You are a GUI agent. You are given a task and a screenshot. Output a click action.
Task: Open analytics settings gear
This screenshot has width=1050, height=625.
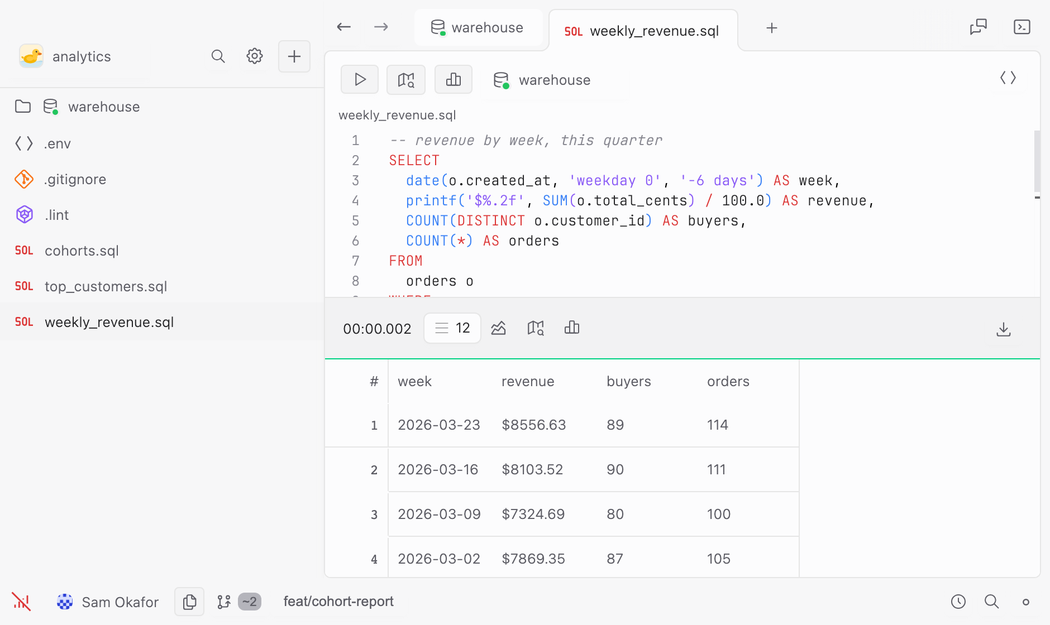click(255, 56)
